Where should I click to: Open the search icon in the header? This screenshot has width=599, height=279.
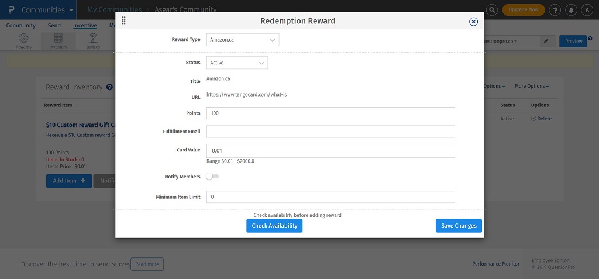(492, 10)
